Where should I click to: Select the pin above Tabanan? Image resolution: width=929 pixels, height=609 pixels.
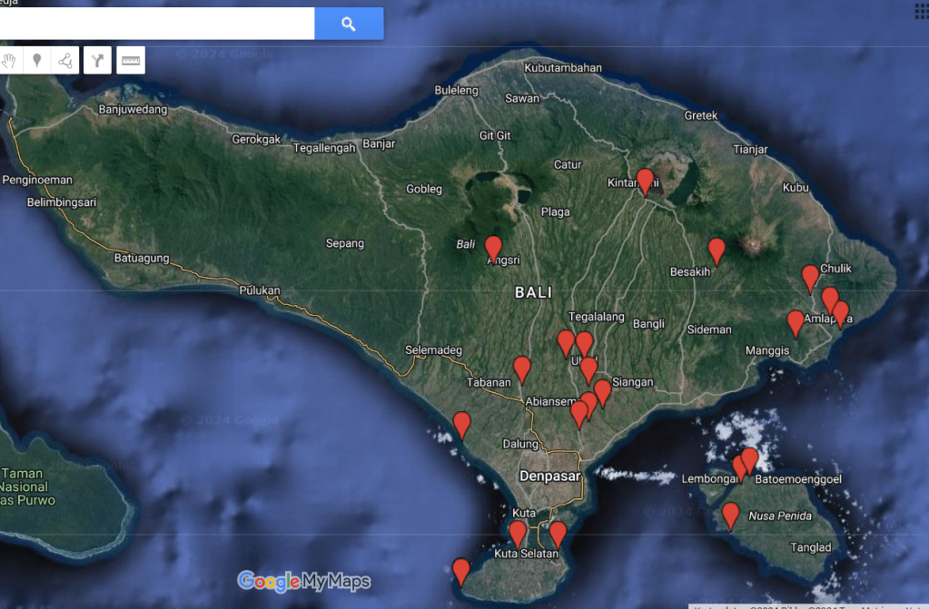522,368
